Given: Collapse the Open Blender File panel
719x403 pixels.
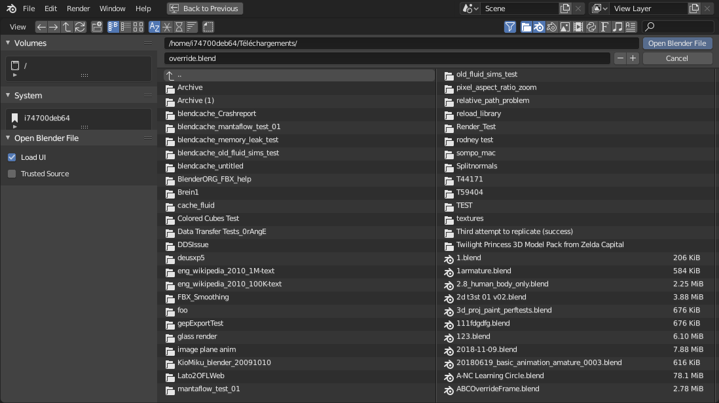Looking at the screenshot, I should point(8,138).
